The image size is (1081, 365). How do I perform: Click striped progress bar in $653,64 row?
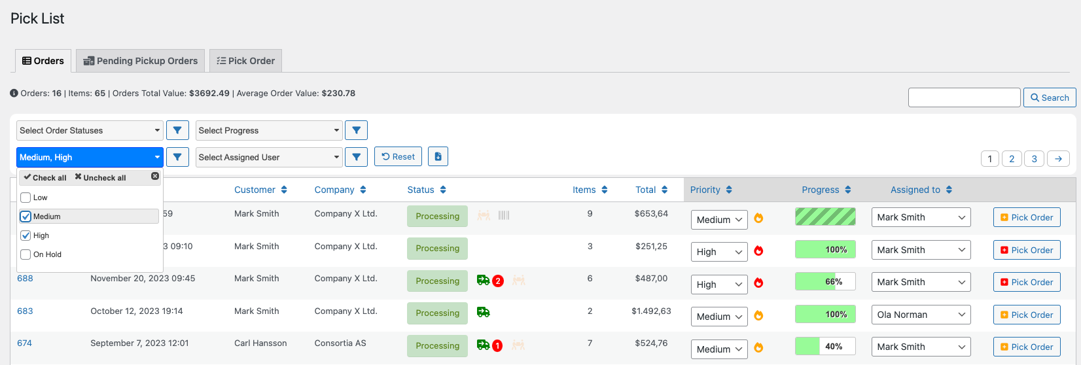tap(825, 217)
